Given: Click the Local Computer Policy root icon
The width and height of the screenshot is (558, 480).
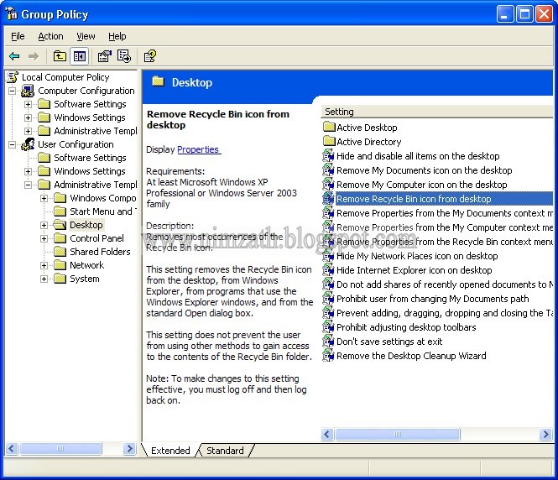Looking at the screenshot, I should click(x=13, y=77).
